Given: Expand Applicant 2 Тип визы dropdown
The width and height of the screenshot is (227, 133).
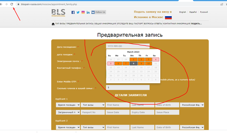Looking at the screenshot, I should coord(93,127).
